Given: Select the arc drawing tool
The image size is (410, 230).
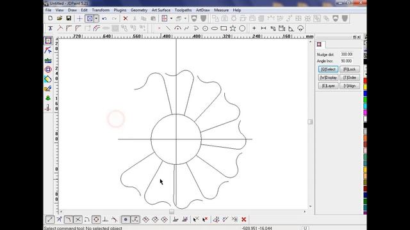Looking at the screenshot, I should [177, 28].
